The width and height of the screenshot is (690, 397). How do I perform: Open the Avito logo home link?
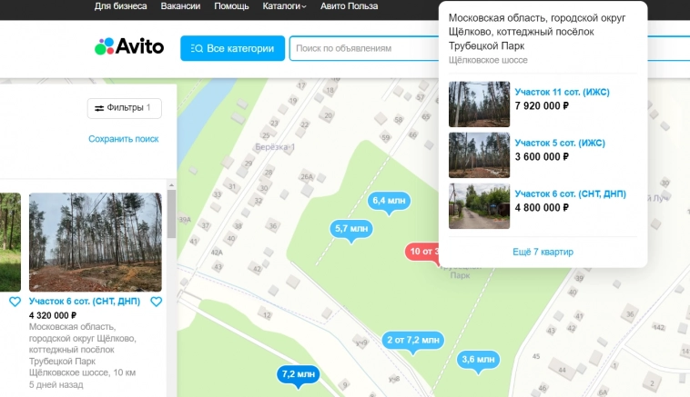[129, 46]
